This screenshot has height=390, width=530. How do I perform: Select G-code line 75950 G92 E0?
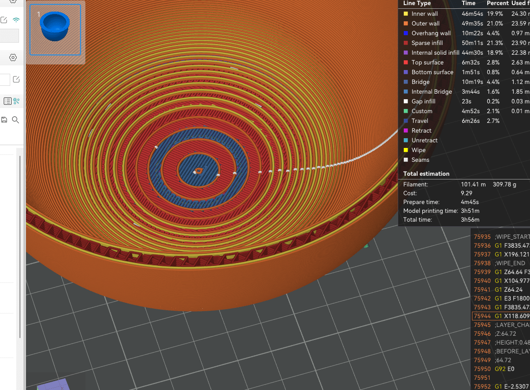pyautogui.click(x=501, y=369)
